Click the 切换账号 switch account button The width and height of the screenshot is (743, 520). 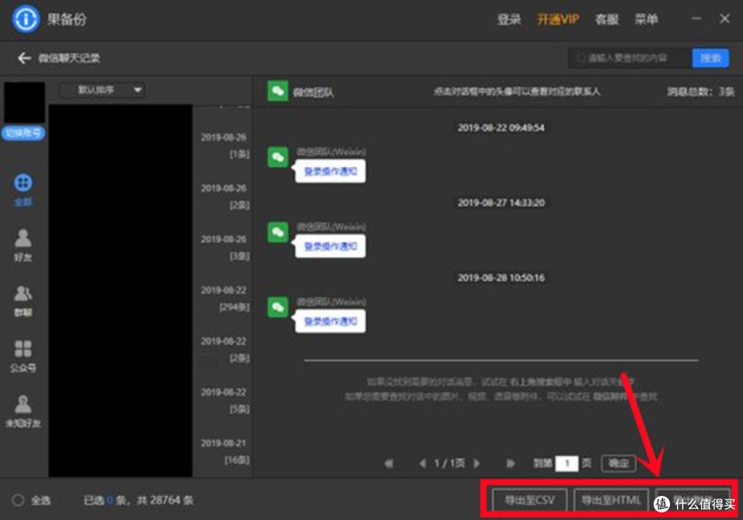click(23, 133)
